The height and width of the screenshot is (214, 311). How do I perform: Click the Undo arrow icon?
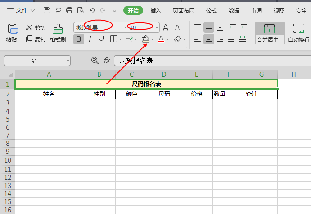coord(92,10)
